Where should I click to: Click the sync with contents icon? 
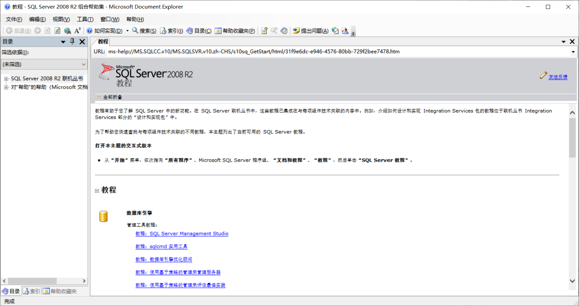point(284,31)
